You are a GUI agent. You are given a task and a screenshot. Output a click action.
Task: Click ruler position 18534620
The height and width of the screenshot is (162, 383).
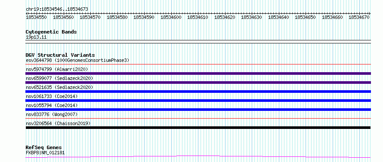pos(225,17)
